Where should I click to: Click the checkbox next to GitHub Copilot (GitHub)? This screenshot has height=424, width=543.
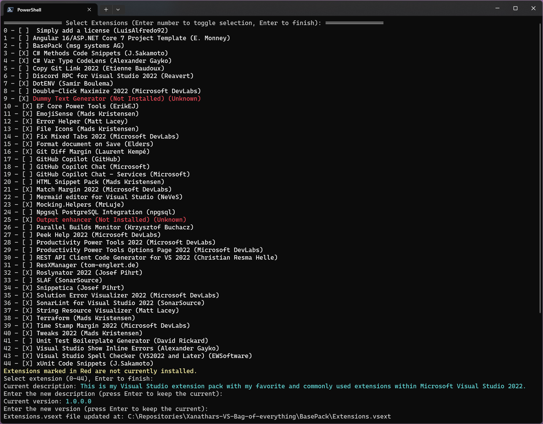pyautogui.click(x=27, y=159)
